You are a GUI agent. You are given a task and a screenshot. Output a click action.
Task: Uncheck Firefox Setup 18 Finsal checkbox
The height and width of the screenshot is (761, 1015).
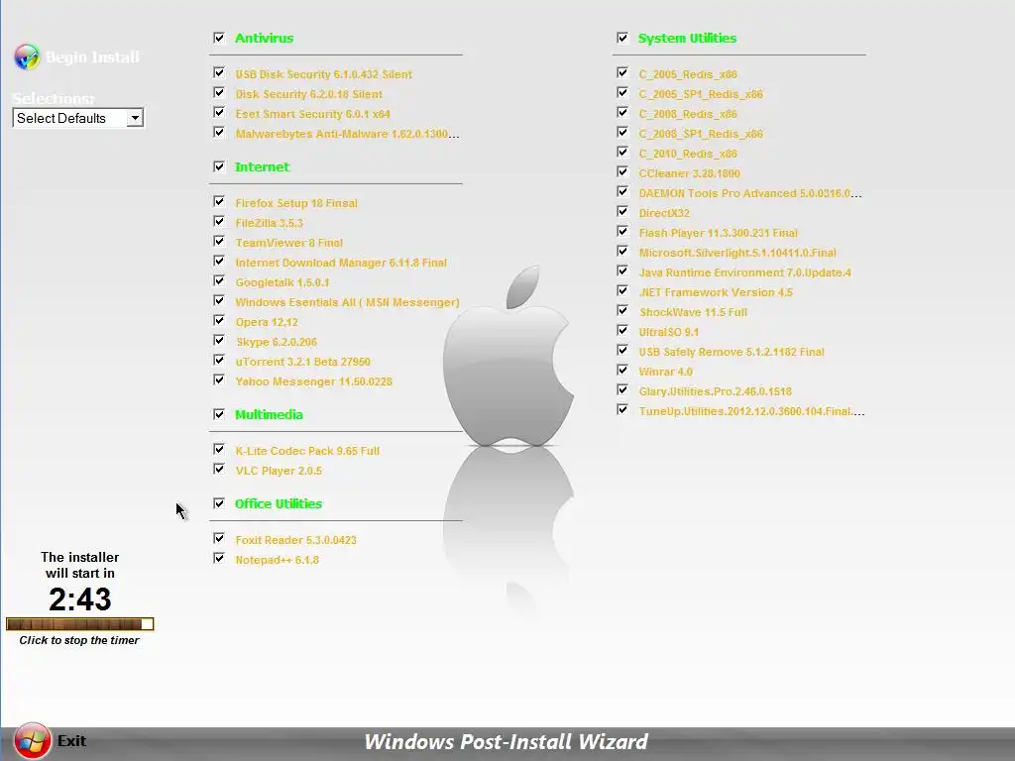[219, 202]
